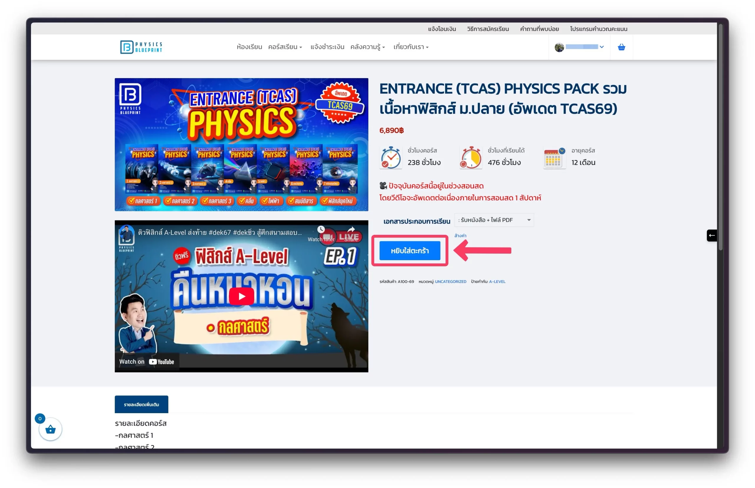This screenshot has height=488, width=755.
Task: Expand the เกี่ยวกับเรา menu
Action: (x=411, y=47)
